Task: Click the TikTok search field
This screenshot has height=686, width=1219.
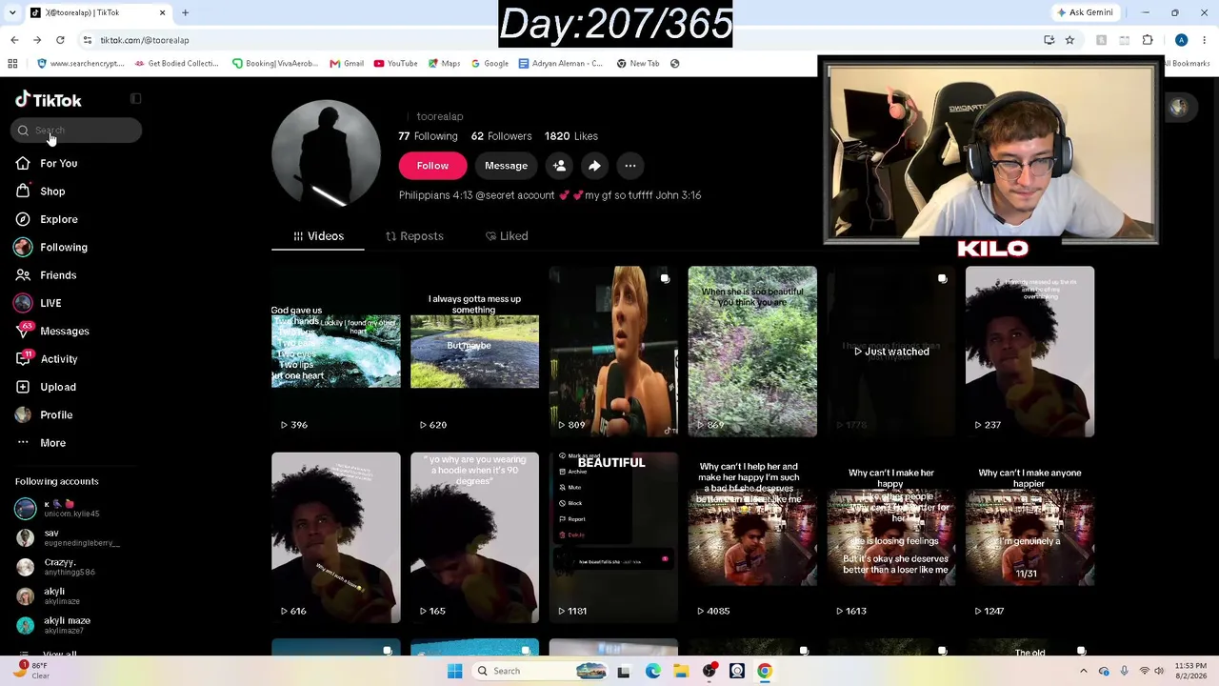Action: [x=76, y=131]
